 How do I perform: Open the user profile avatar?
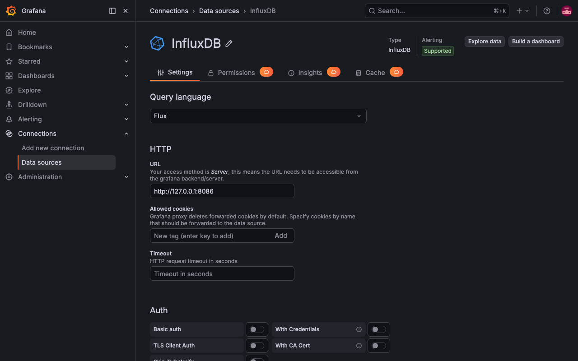pos(567,11)
